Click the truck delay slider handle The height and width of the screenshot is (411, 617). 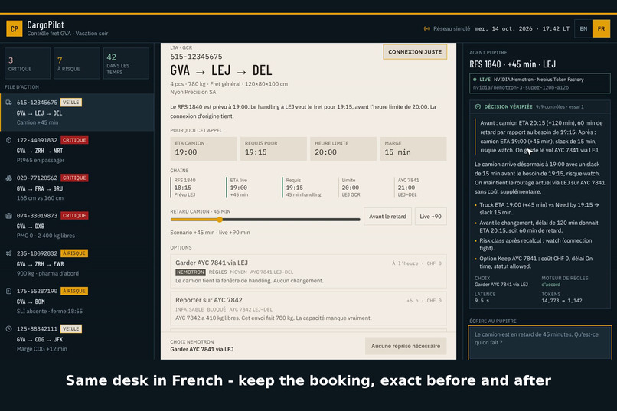(220, 220)
